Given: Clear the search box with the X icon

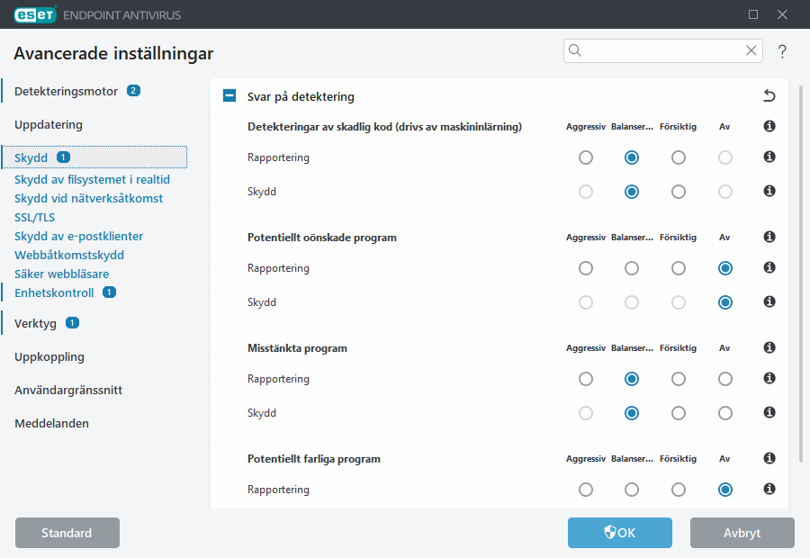Looking at the screenshot, I should point(751,50).
